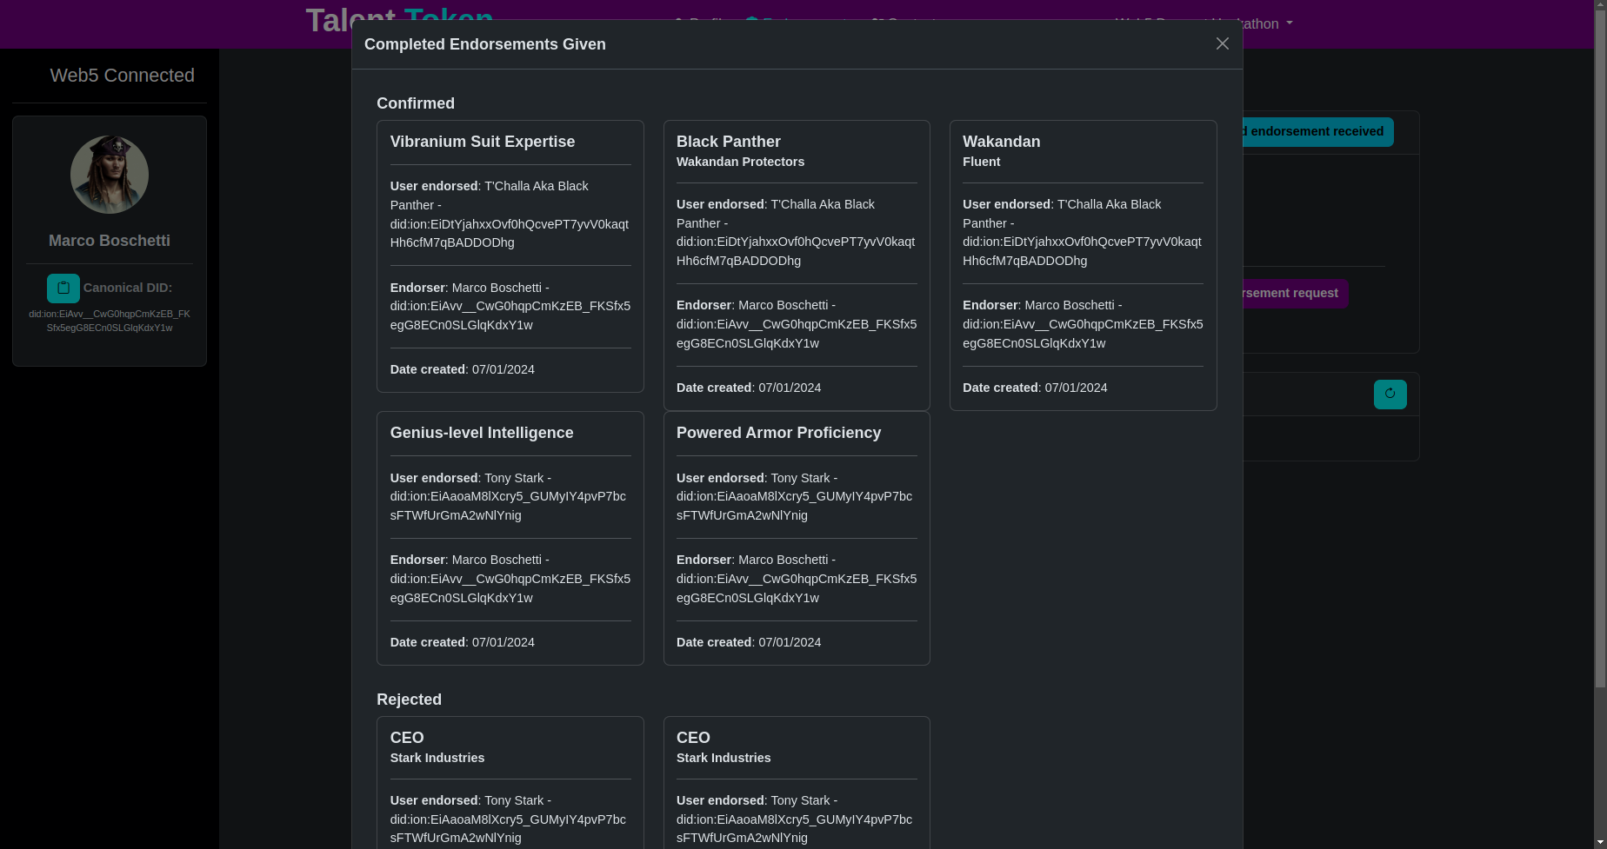1607x849 pixels.
Task: Select the 'Wakandan' card title
Action: (x=1001, y=142)
